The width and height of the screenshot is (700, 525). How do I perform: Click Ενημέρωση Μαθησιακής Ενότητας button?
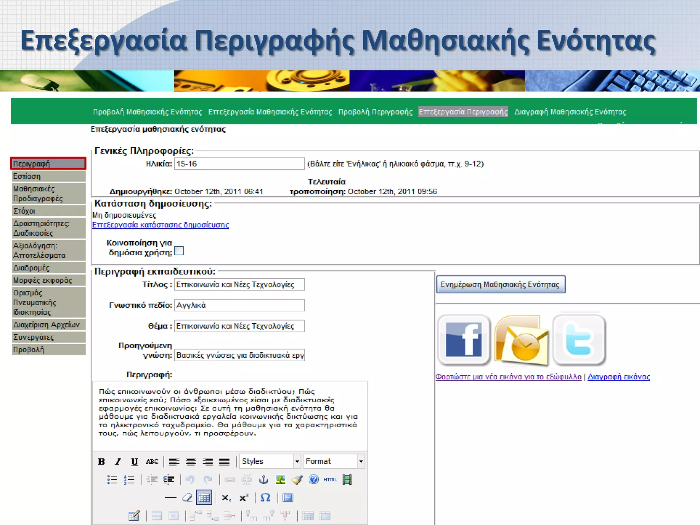click(501, 284)
